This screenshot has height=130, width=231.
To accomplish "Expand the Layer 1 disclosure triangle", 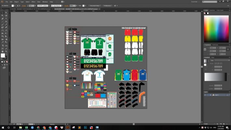I will point(210,95).
